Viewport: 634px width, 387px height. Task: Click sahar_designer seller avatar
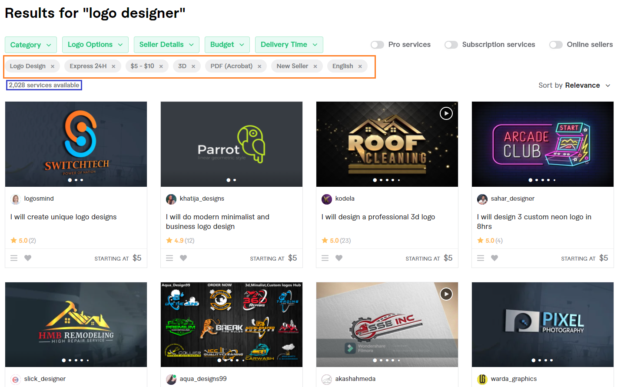pyautogui.click(x=482, y=199)
